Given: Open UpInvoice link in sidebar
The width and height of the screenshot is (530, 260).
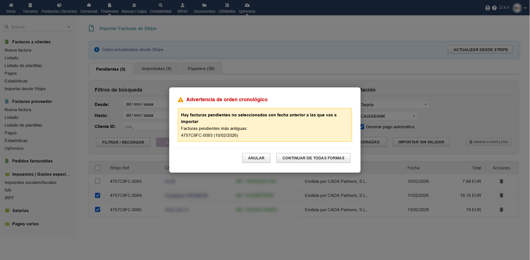Looking at the screenshot, I should 14,148.
